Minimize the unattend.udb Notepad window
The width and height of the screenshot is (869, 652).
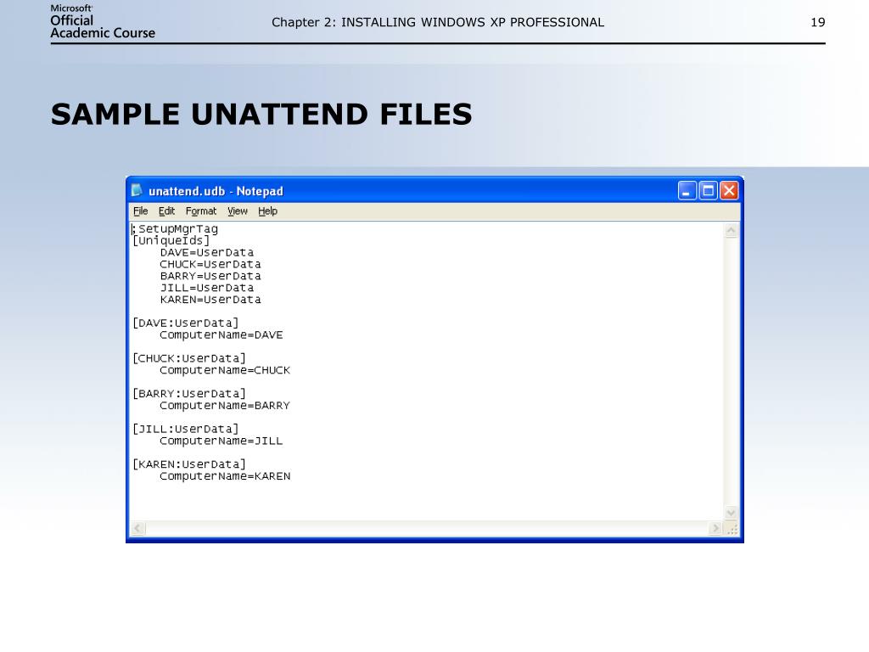coord(687,191)
